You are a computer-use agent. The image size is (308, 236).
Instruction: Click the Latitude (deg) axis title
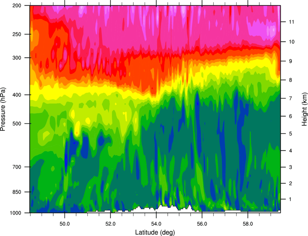point(155,232)
